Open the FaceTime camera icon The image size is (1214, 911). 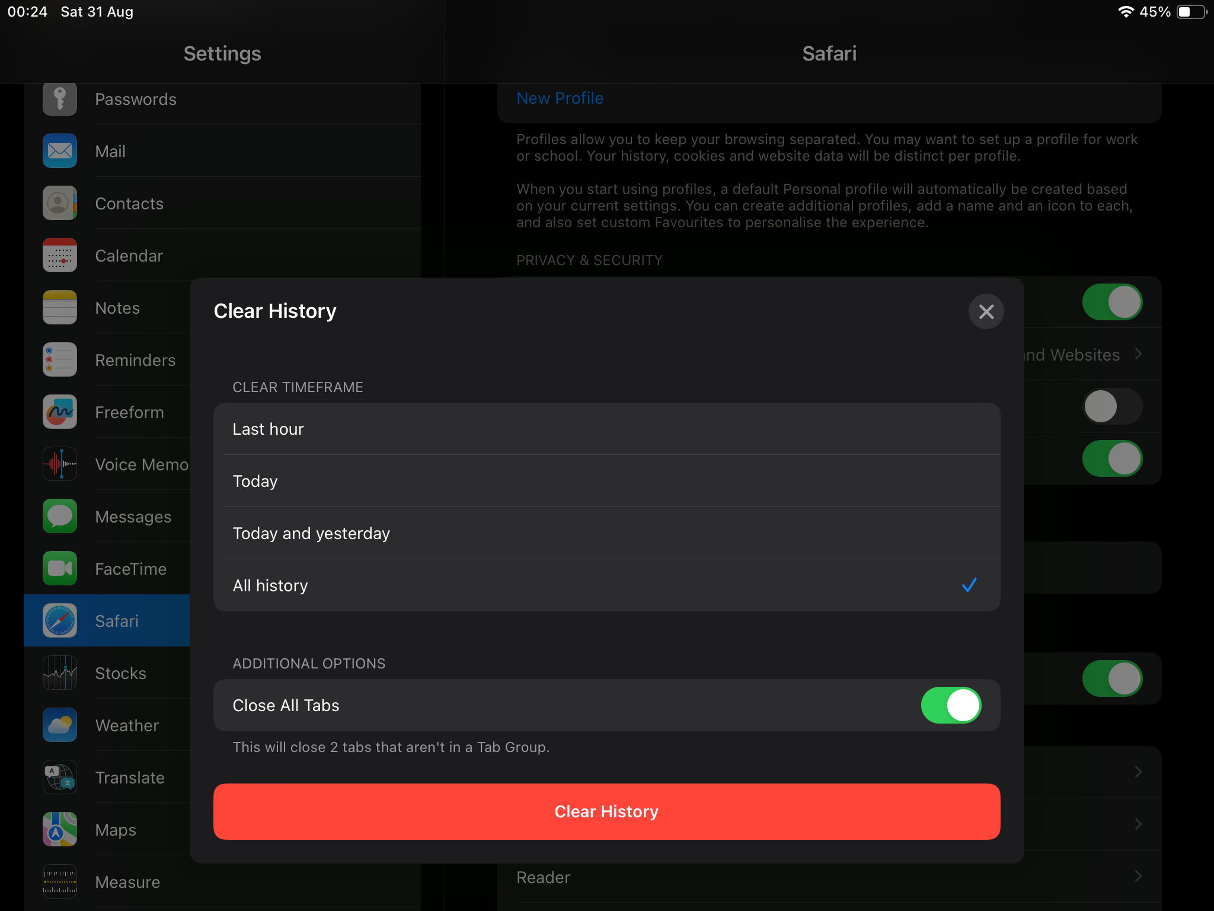[x=60, y=568]
